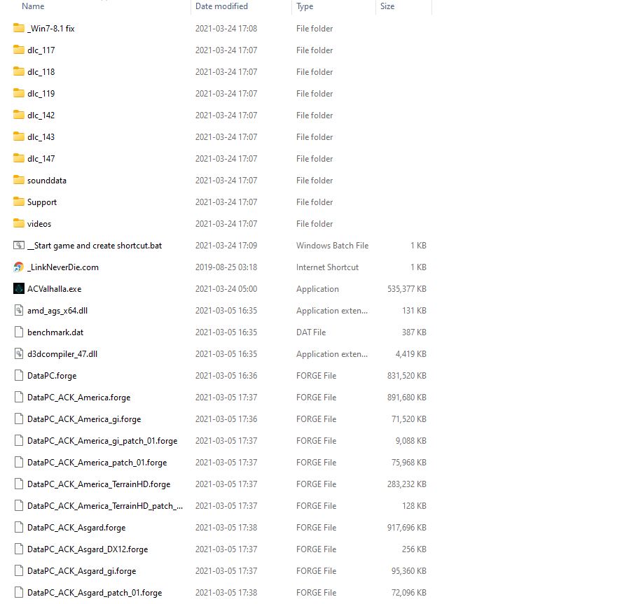Image resolution: width=636 pixels, height=604 pixels.
Task: Select the benchmark.dat file icon
Action: tap(19, 332)
